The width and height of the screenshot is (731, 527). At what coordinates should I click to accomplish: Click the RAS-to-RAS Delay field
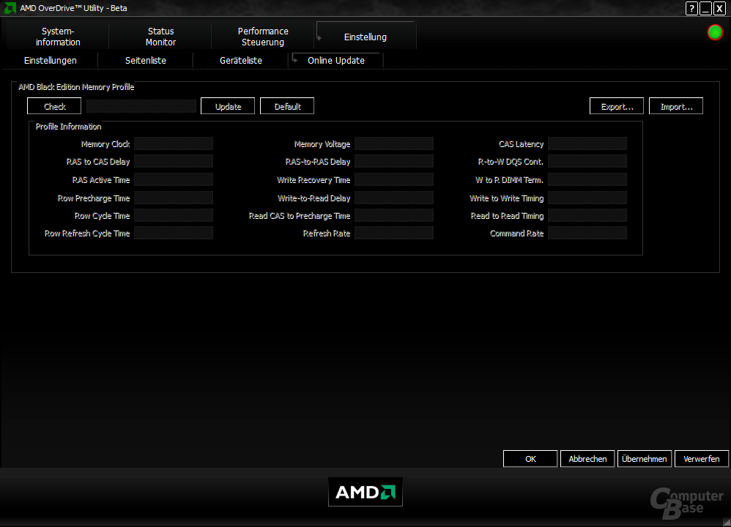394,161
